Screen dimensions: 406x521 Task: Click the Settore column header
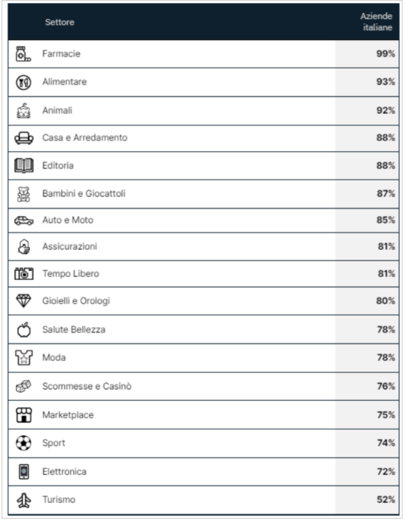coord(60,22)
